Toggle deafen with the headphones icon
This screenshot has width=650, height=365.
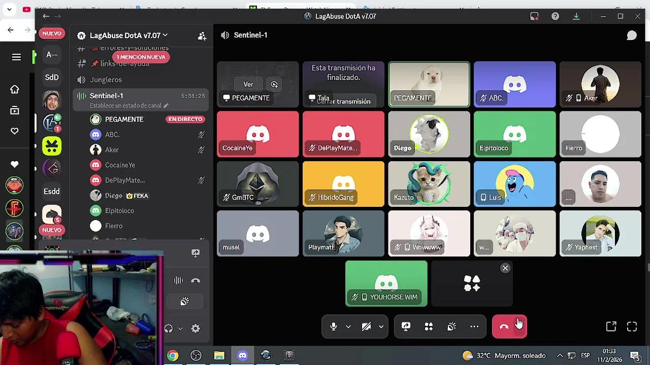click(169, 328)
